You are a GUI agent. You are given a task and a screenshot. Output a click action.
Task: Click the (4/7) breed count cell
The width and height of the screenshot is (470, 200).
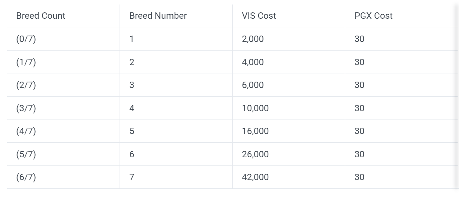(x=26, y=131)
